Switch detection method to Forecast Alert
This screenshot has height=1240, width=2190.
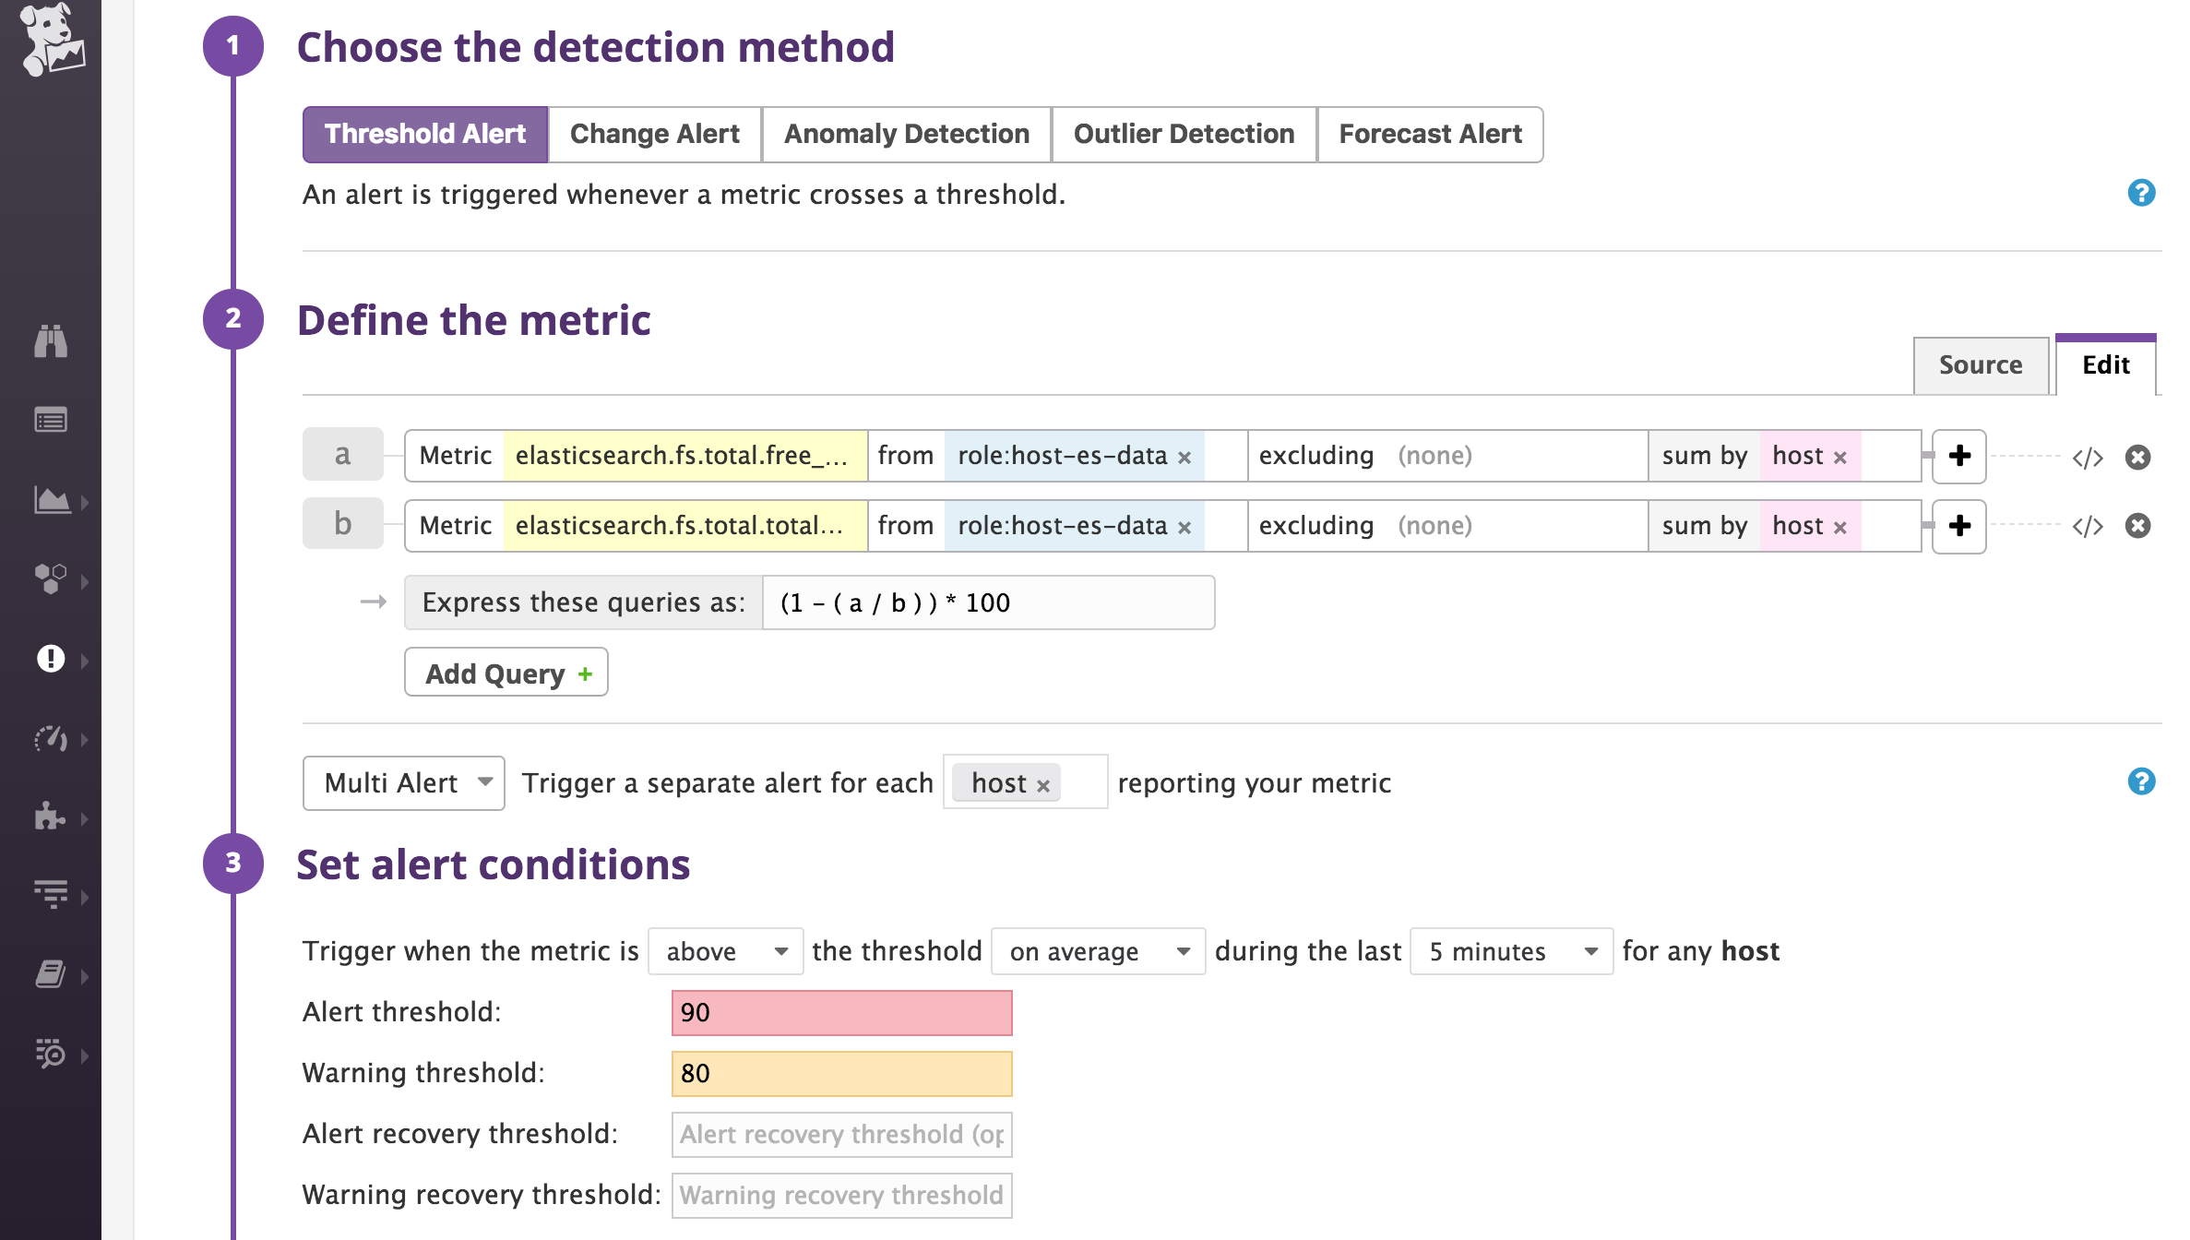(x=1430, y=134)
